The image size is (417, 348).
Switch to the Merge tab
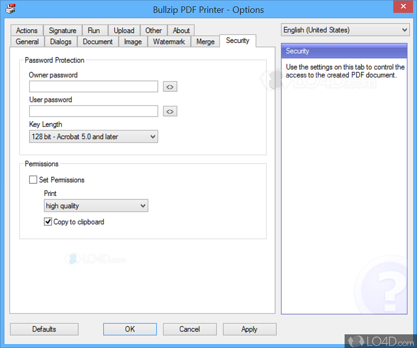[x=205, y=42]
